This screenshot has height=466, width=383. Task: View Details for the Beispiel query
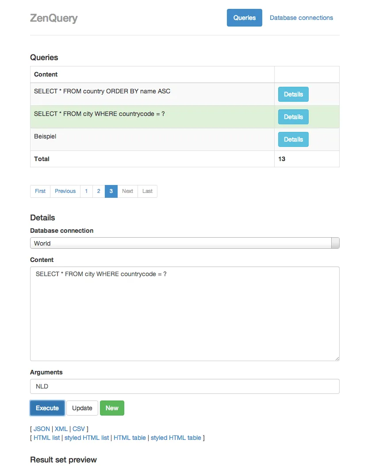coord(293,139)
